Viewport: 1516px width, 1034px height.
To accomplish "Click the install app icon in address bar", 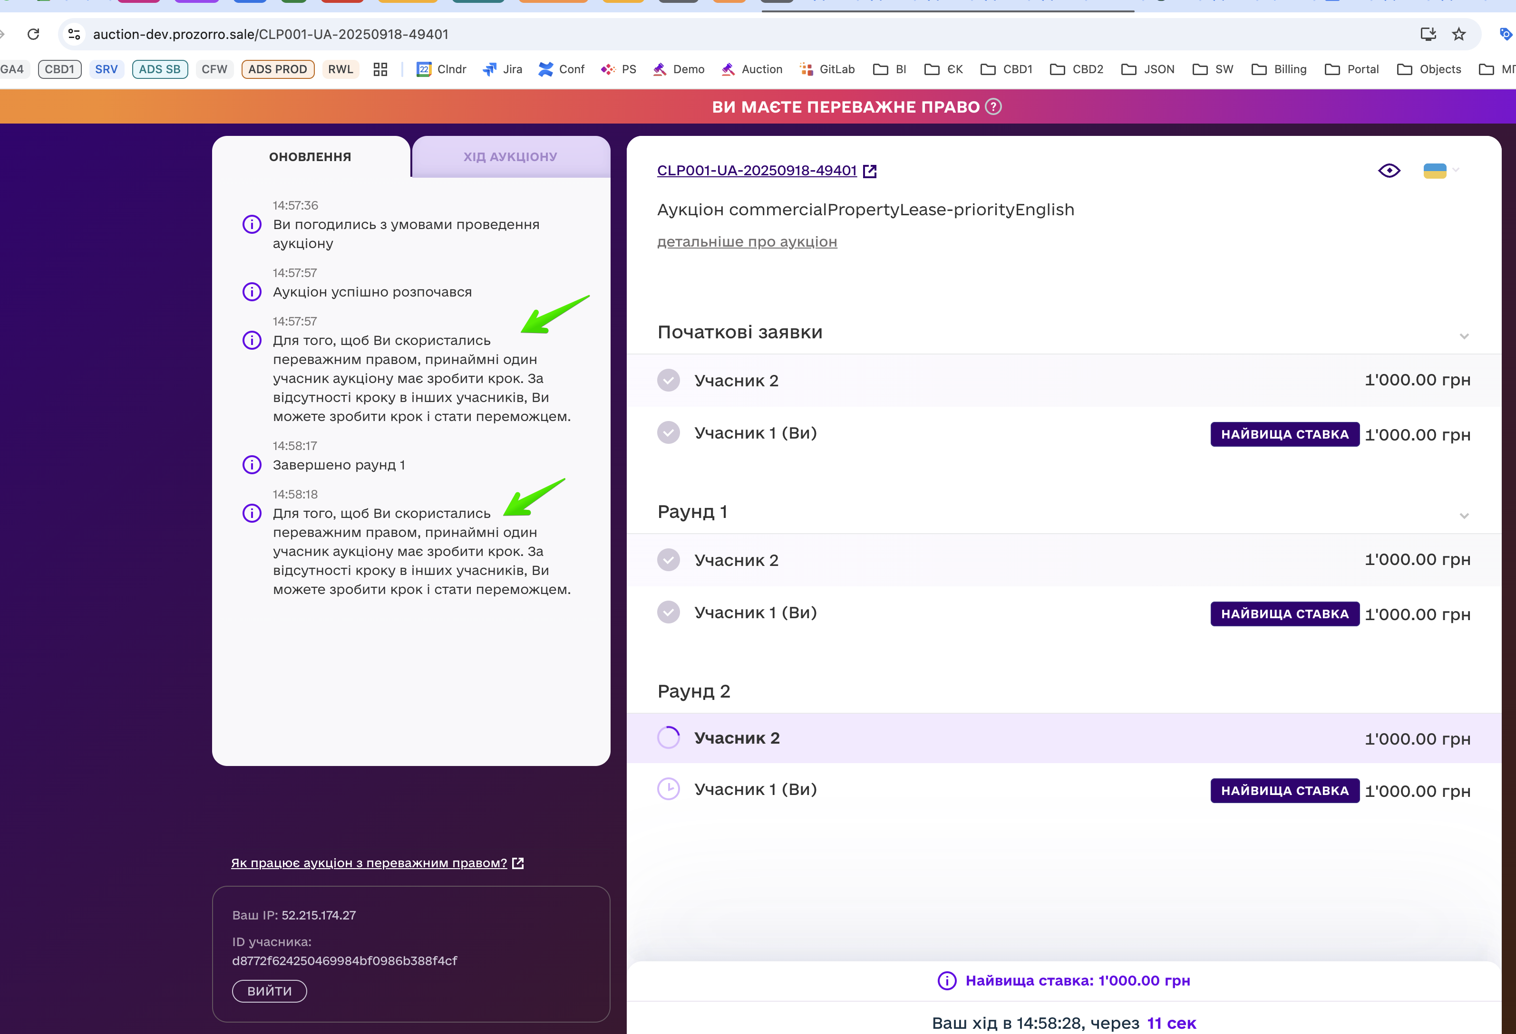I will (1428, 34).
